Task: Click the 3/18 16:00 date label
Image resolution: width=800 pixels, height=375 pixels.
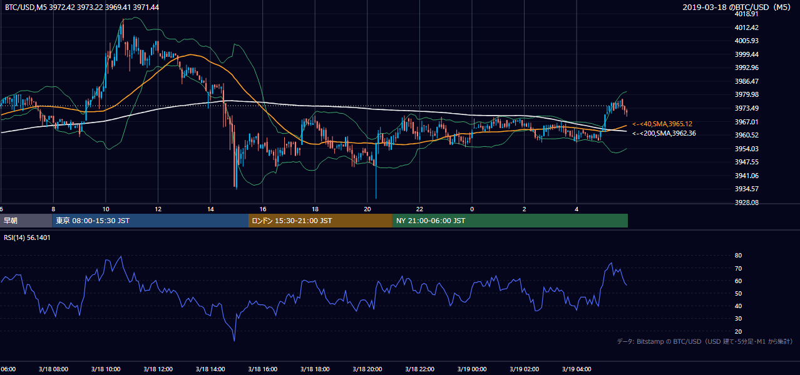Action: tap(262, 369)
